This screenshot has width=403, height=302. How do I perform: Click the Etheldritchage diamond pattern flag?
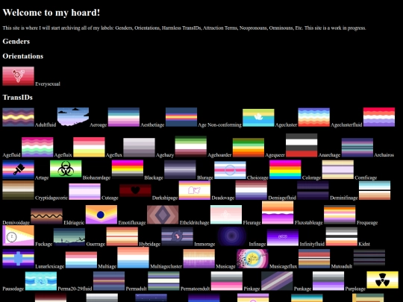tap(163, 215)
